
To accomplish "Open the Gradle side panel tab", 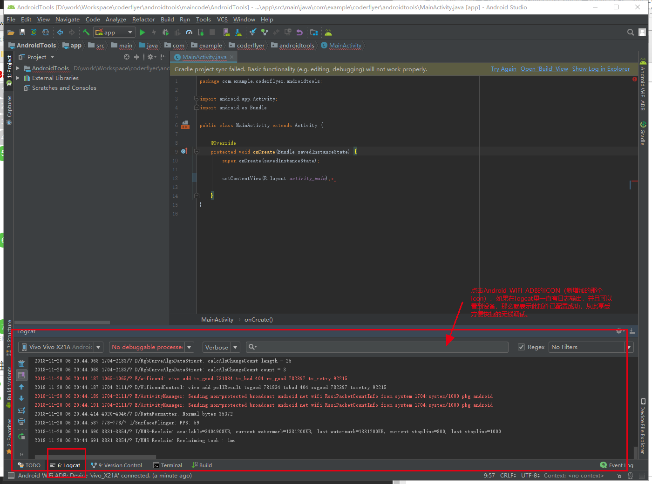I will coord(643,134).
